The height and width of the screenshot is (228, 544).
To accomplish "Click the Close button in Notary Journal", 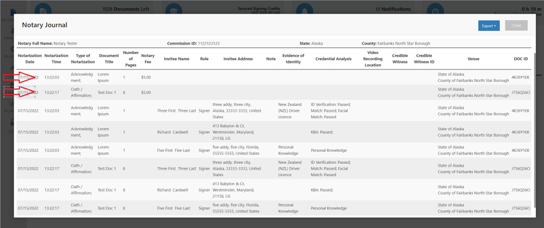I will click(x=516, y=26).
